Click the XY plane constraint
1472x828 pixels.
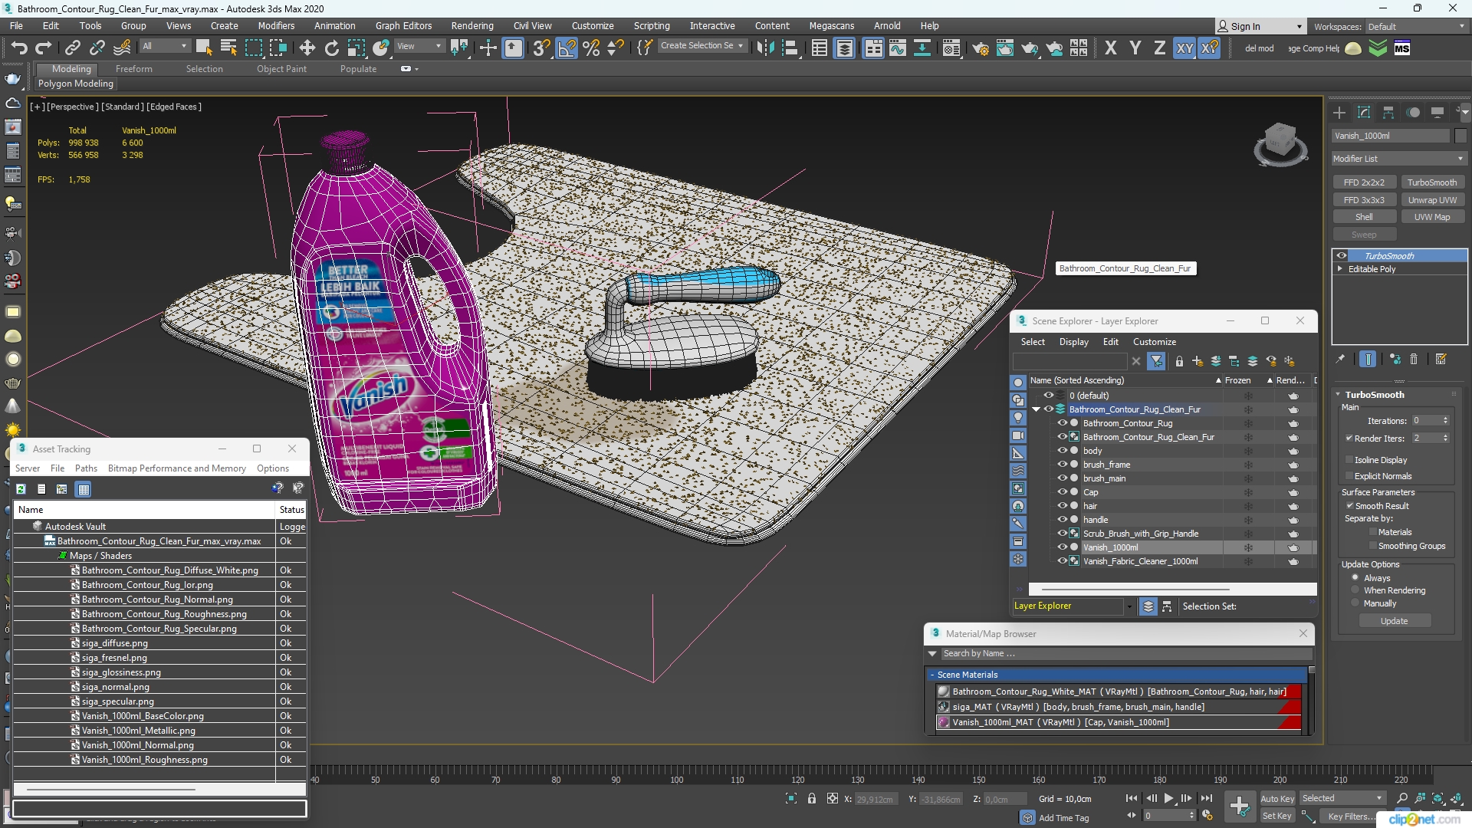(x=1184, y=48)
